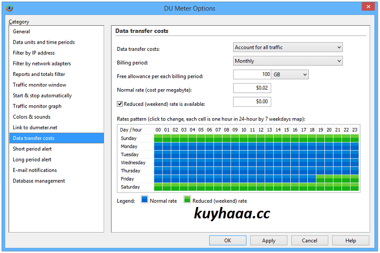
Task: Open Short period alert settings
Action: [56, 149]
